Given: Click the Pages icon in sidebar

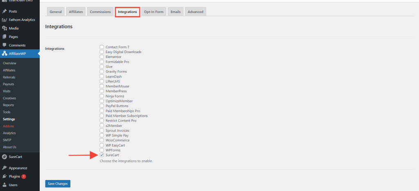Looking at the screenshot, I should [x=4, y=37].
